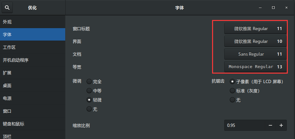Select 完全 hinting option

point(89,81)
